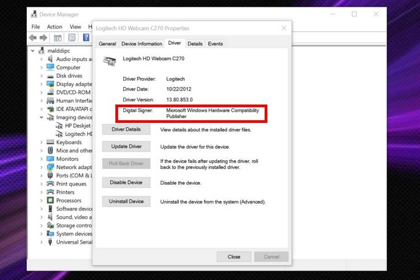
Task: Click the Uninstall Device button
Action: [x=126, y=202]
